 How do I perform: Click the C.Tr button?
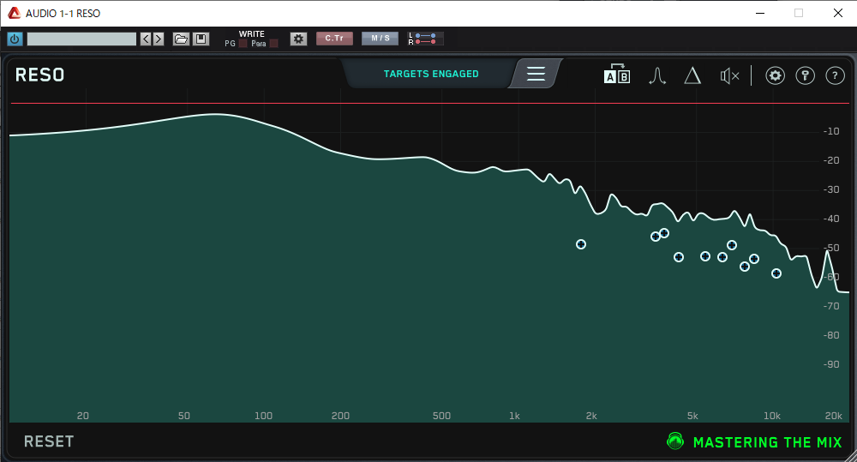(x=334, y=39)
